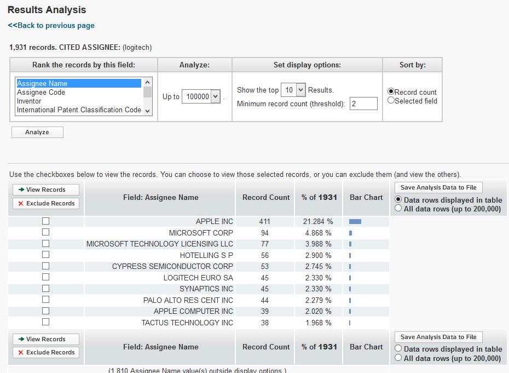Click the bottom Exclude Records button
Viewport: 509px width, 373px height.
click(46, 353)
